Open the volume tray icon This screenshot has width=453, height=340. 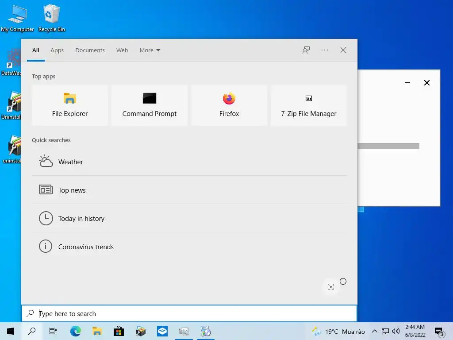click(396, 331)
